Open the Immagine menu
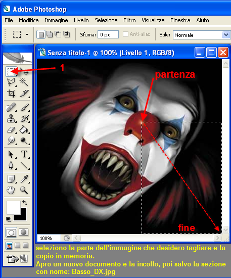 pos(56,20)
